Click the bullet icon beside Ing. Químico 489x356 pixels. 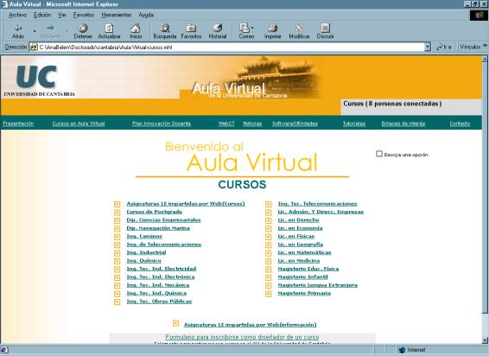[117, 261]
